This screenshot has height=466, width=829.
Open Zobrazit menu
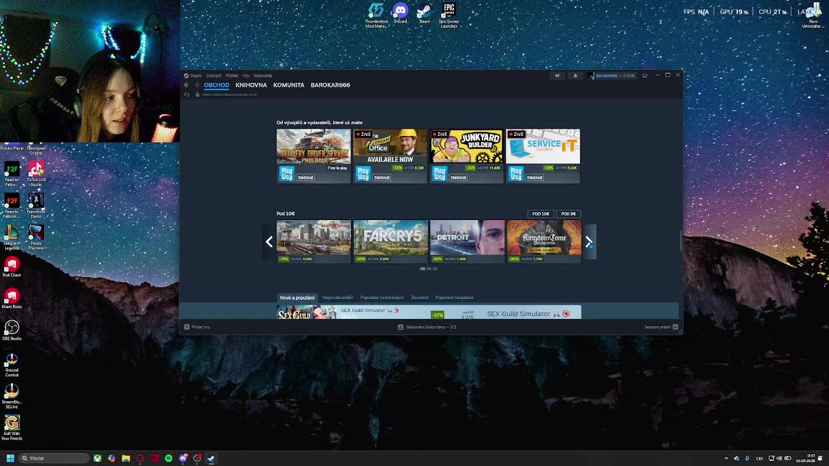(x=214, y=76)
